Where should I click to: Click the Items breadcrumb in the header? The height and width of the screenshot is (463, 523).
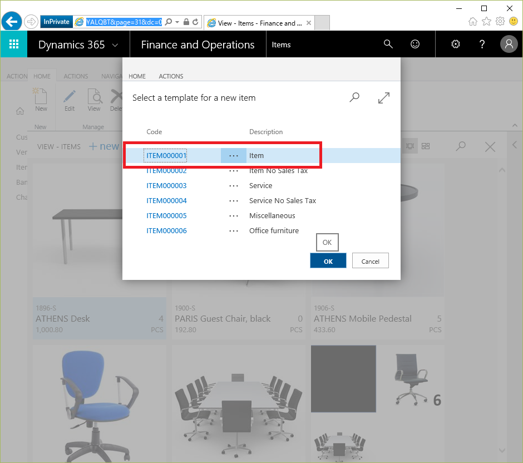pyautogui.click(x=281, y=45)
